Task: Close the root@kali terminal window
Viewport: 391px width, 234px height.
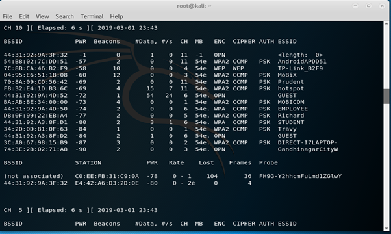Action: 382,6
